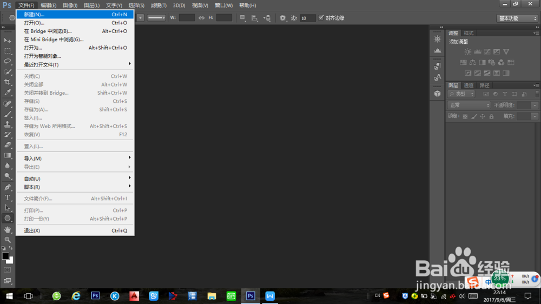The width and height of the screenshot is (541, 304).
Task: Choose 在 Bridge 中浏览(B)...
Action: click(x=75, y=31)
